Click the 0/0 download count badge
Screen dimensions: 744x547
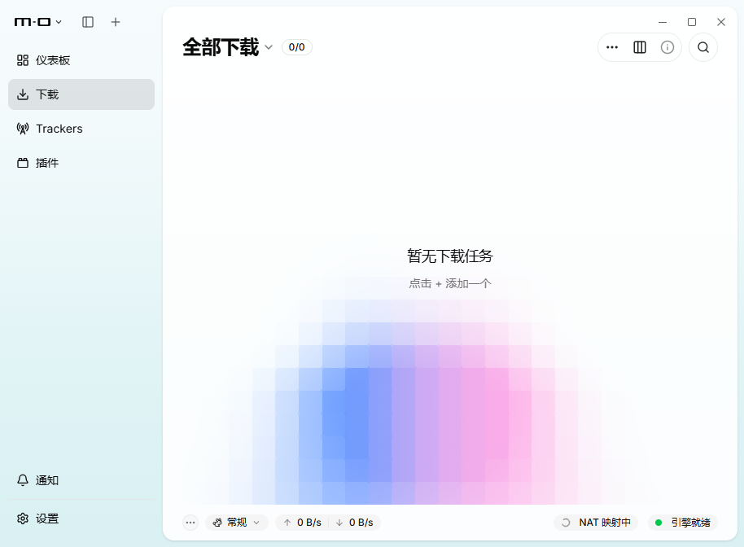[x=296, y=47]
